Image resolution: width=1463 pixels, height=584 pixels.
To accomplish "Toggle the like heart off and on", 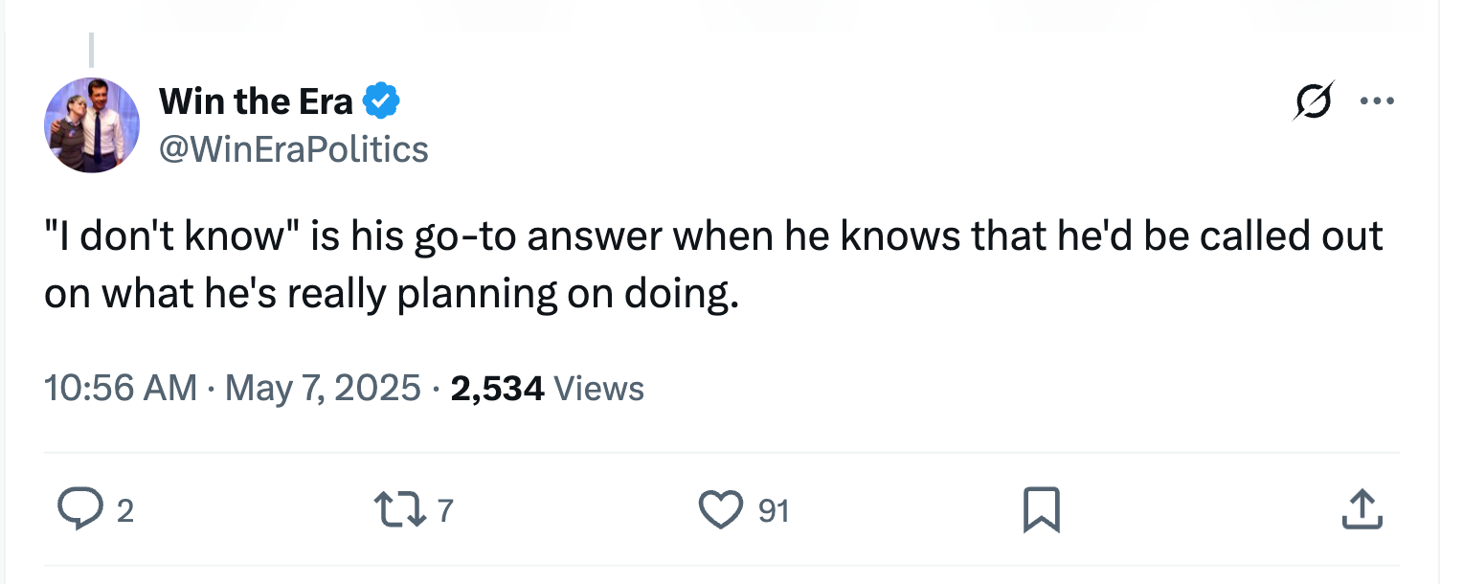I will pos(723,510).
